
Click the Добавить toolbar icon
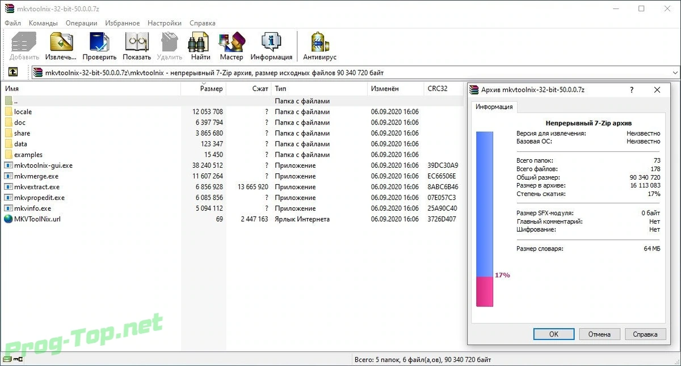click(24, 42)
